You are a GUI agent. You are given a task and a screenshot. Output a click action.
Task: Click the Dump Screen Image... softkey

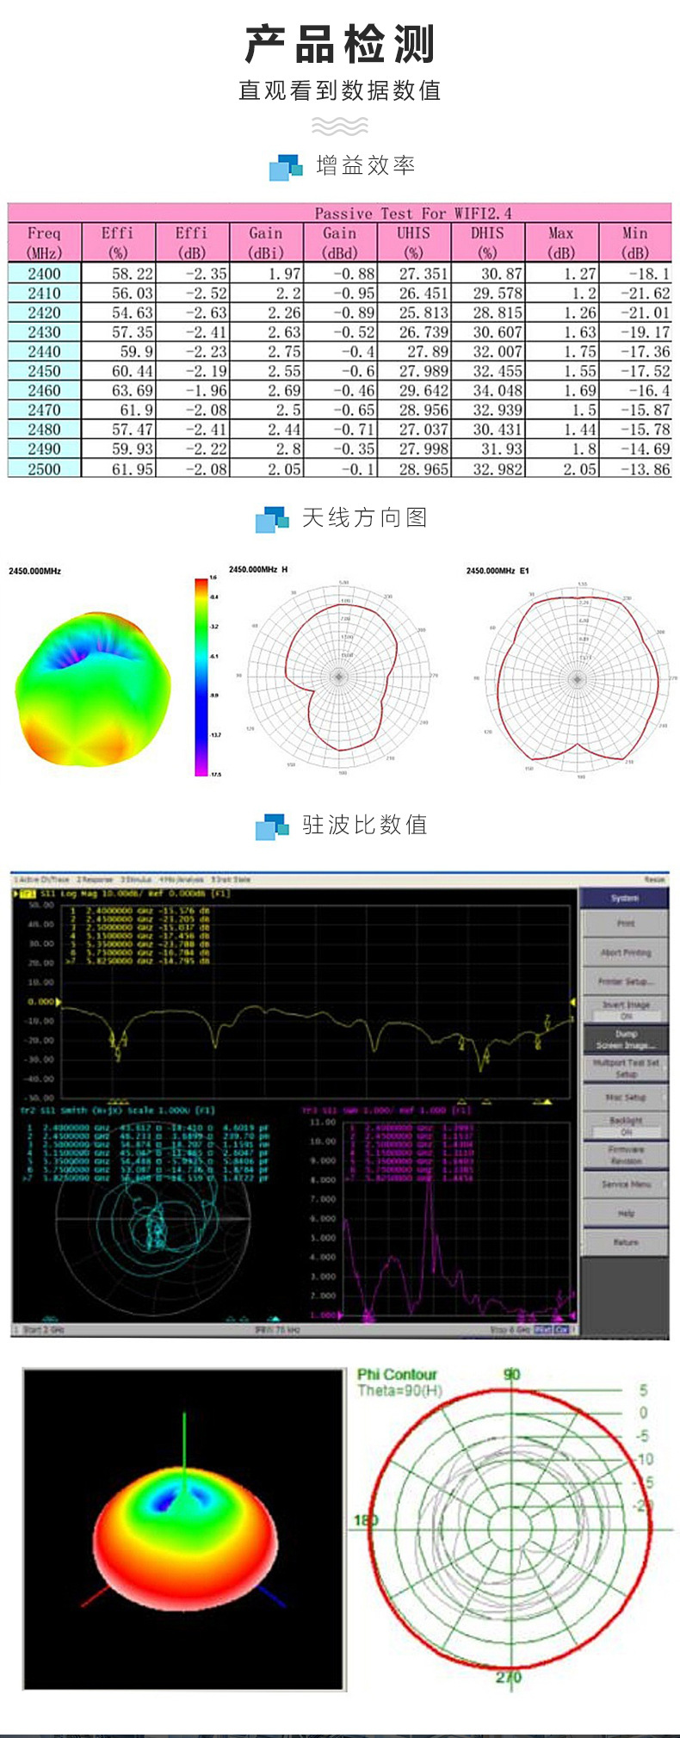tap(626, 1039)
